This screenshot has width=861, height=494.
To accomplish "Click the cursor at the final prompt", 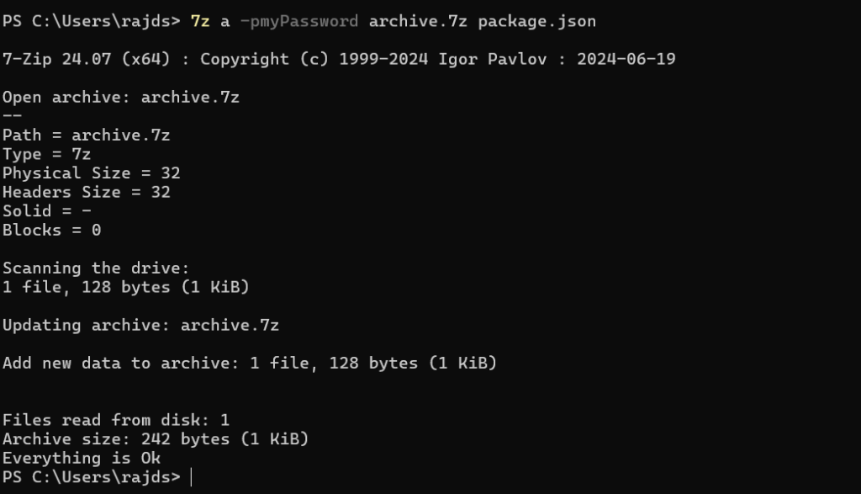I will pyautogui.click(x=192, y=477).
